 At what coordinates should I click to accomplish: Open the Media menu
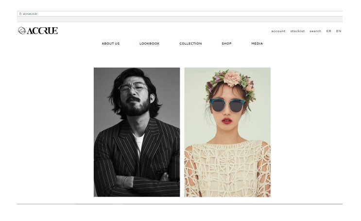click(257, 44)
